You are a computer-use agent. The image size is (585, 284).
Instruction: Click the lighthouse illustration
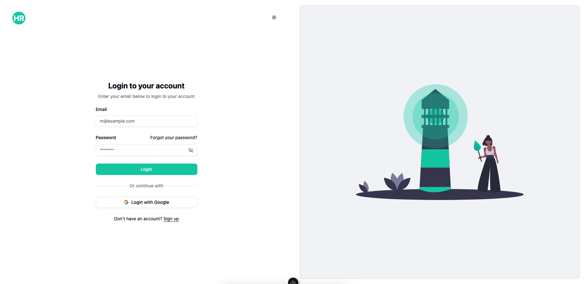click(x=435, y=143)
